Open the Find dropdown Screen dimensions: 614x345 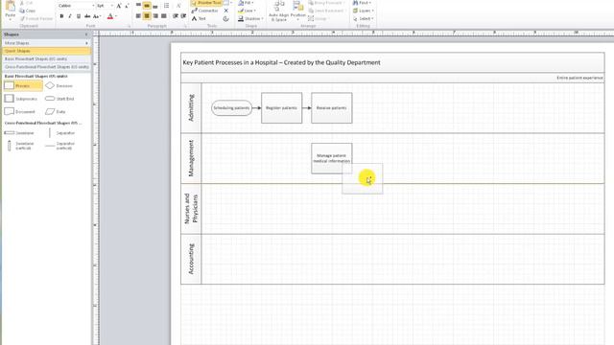[x=362, y=3]
